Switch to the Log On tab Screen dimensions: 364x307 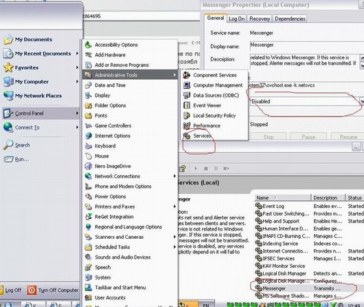point(236,19)
